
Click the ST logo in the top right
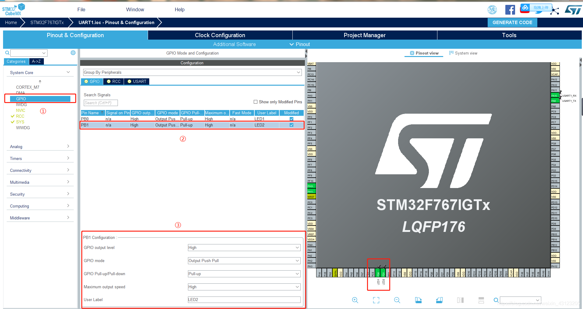tap(573, 10)
